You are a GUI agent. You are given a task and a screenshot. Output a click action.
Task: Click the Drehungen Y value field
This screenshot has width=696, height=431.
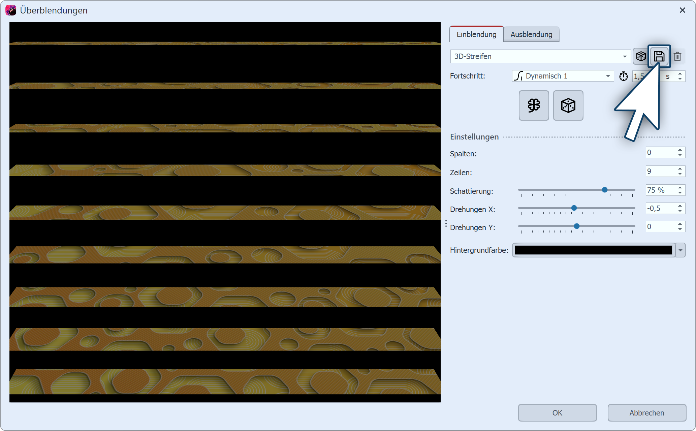660,226
